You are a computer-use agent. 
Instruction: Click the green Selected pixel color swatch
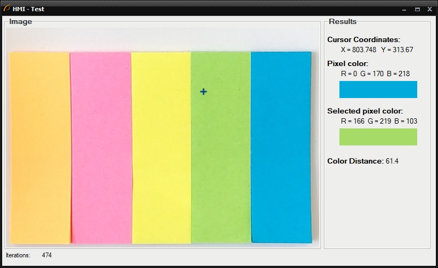coord(378,137)
